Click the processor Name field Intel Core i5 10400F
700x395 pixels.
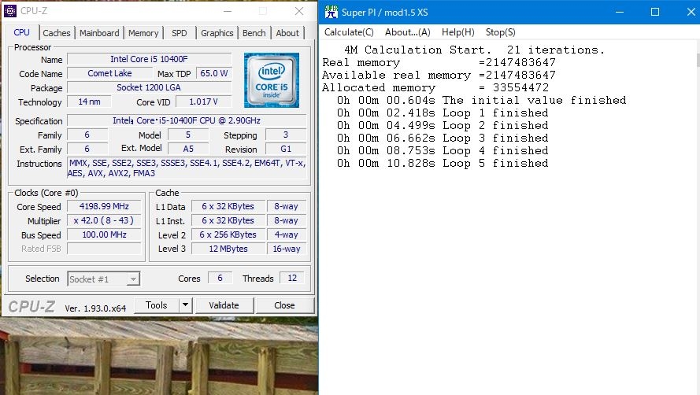point(149,59)
